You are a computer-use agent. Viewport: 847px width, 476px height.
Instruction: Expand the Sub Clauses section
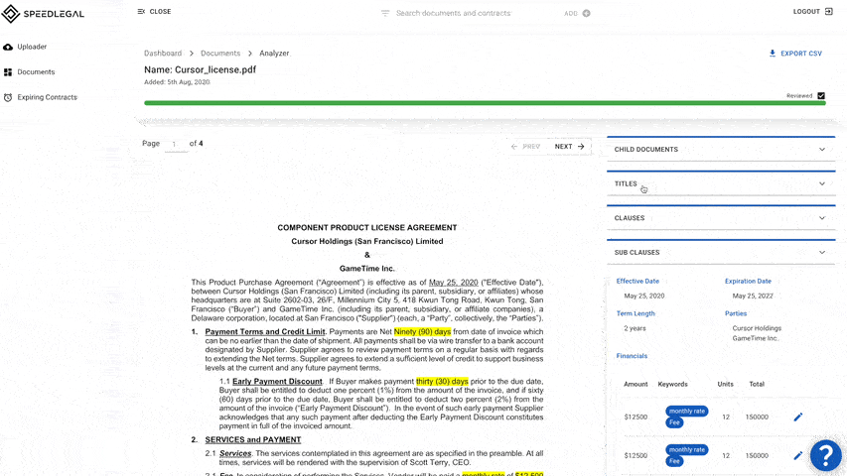[x=721, y=253]
